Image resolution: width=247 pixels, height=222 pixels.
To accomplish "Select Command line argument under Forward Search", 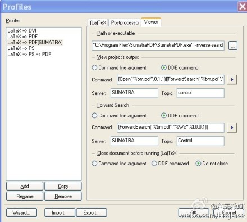I will pyautogui.click(x=119, y=116).
